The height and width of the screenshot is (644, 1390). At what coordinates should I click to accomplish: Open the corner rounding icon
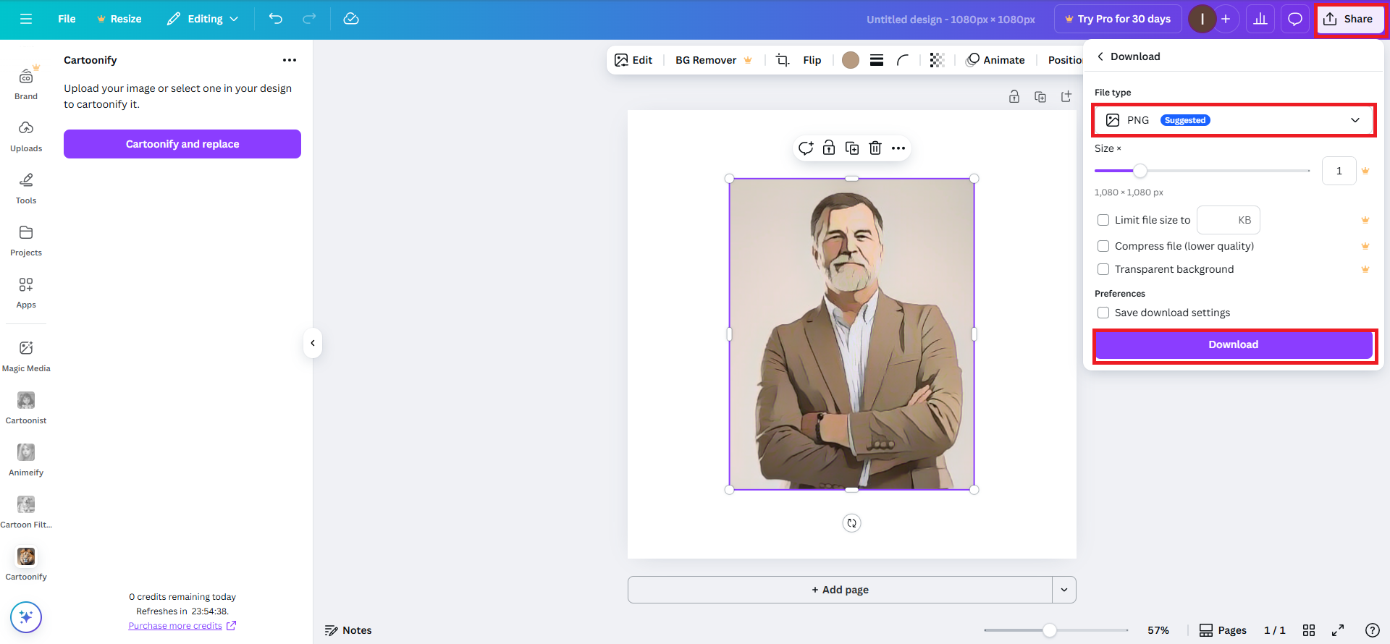(x=903, y=60)
